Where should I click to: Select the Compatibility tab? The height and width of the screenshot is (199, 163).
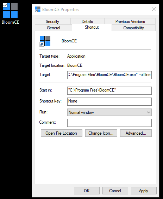[x=133, y=28]
